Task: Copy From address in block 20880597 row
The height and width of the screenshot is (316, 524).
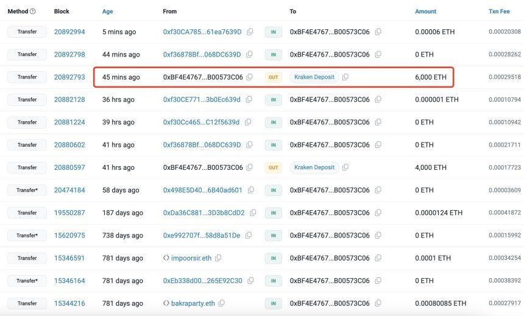Action: click(250, 167)
